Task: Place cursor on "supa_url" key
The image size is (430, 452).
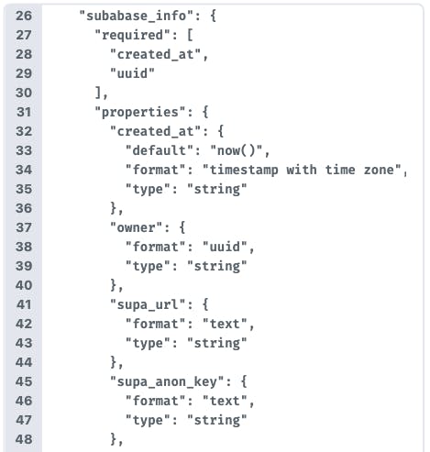Action: point(148,304)
